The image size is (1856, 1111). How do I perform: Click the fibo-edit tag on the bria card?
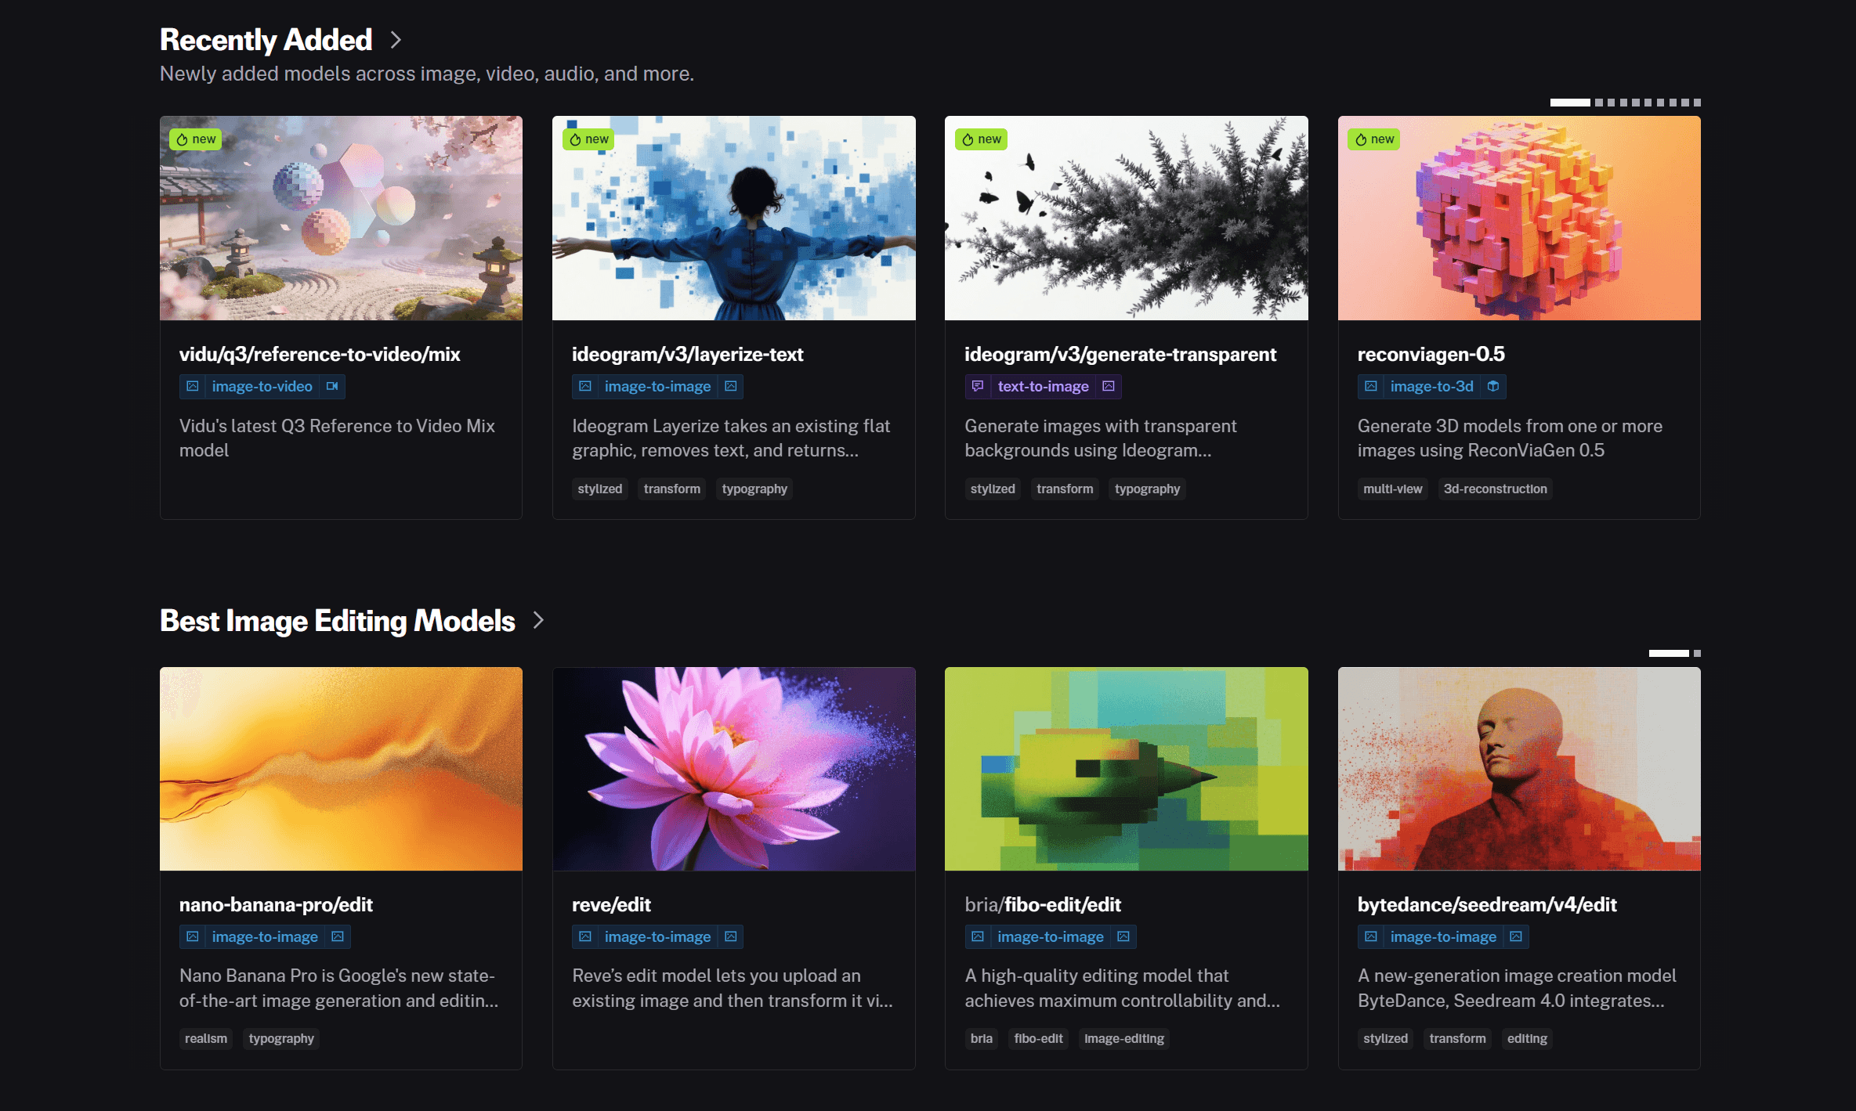tap(1039, 1038)
